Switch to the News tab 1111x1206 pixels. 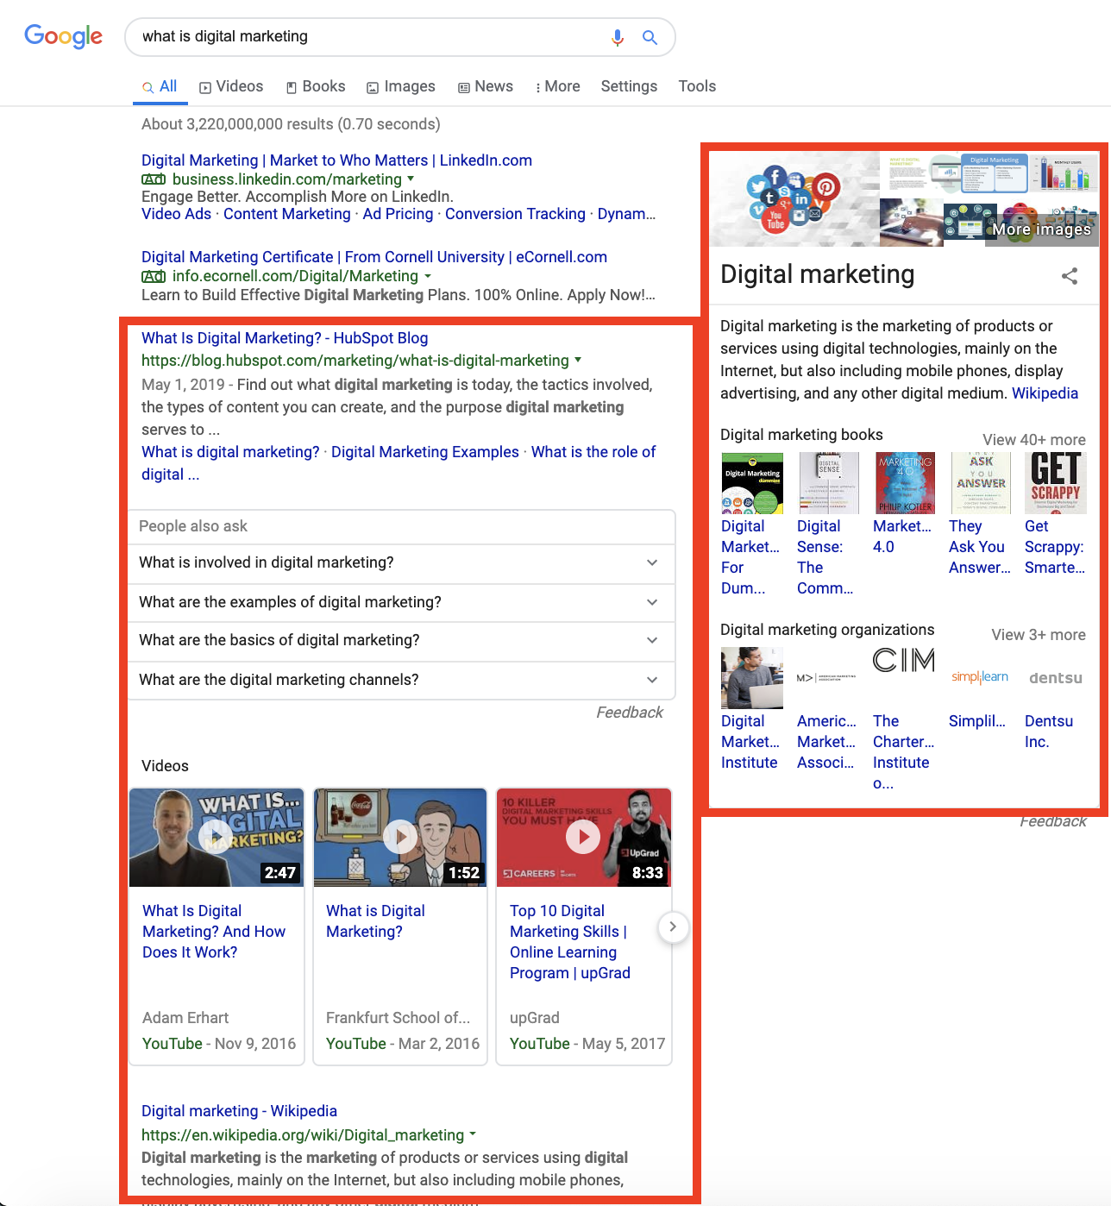[x=486, y=86]
